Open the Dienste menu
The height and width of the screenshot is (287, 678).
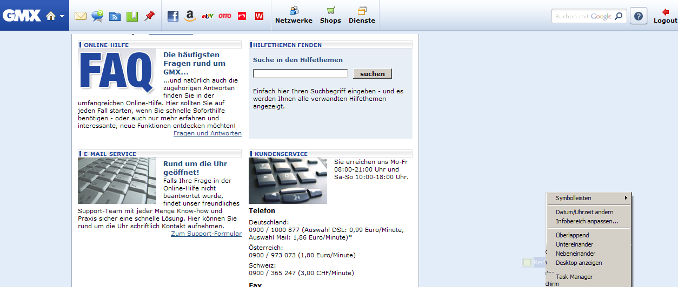click(362, 15)
